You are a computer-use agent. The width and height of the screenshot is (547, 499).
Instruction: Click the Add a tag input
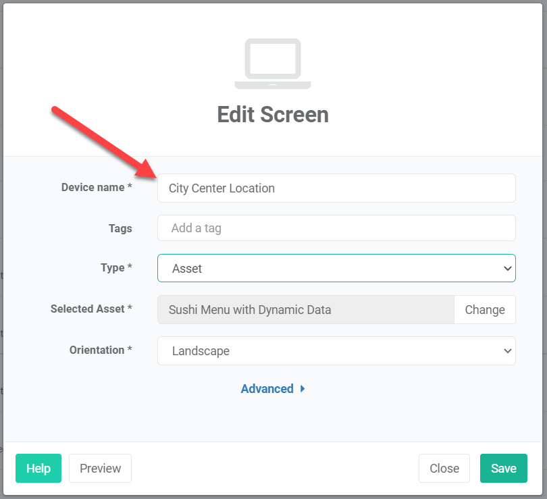click(336, 228)
